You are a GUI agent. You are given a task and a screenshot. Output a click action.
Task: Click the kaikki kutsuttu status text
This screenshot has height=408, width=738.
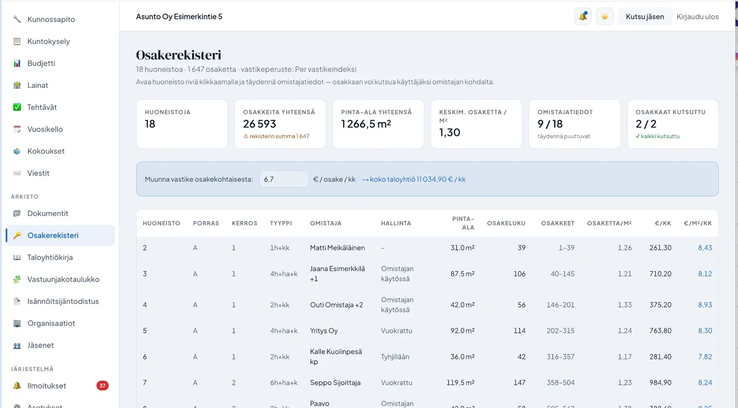(657, 136)
